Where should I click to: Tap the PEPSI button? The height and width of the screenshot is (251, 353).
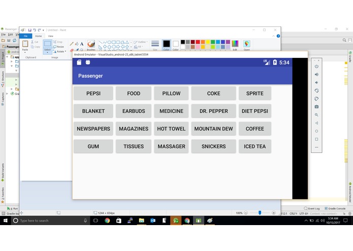[x=93, y=93]
